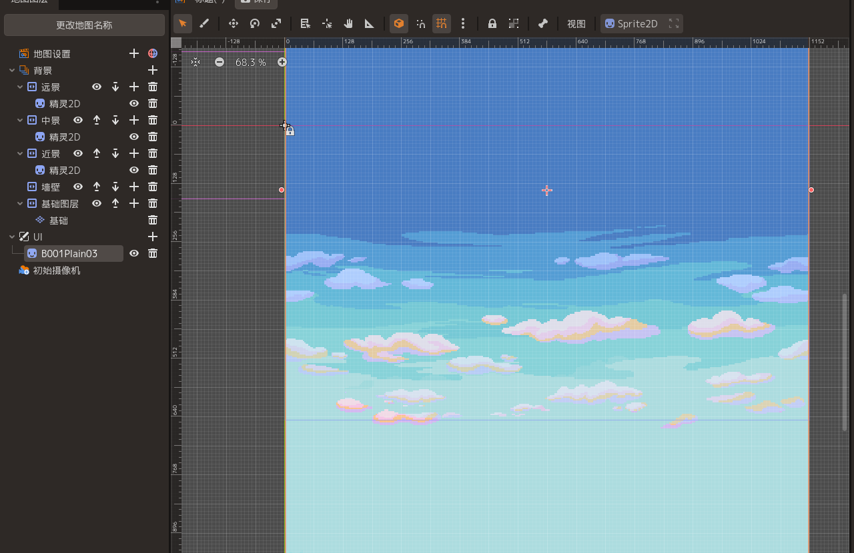
Task: Hide the 墙壁 layer
Action: coord(78,187)
